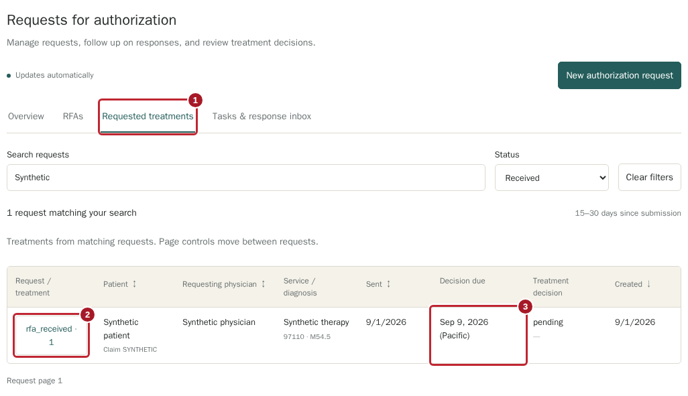Click New authorization request button
Image resolution: width=688 pixels, height=396 pixels.
[619, 76]
